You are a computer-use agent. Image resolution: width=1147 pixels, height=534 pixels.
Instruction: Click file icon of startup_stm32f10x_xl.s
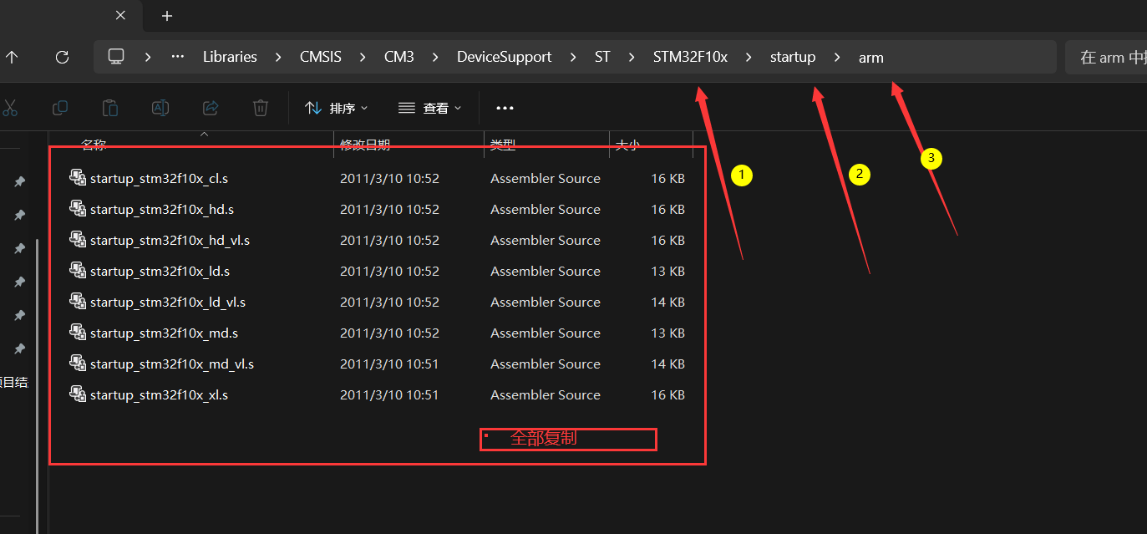coord(78,394)
